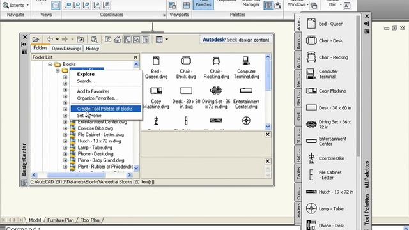Expand File Cabinet - Letter.dwg tree node
Viewport: 409px width, 230px height.
(65, 135)
